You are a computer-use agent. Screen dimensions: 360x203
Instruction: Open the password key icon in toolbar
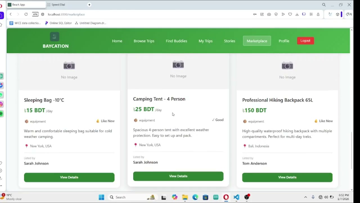[x=255, y=14]
